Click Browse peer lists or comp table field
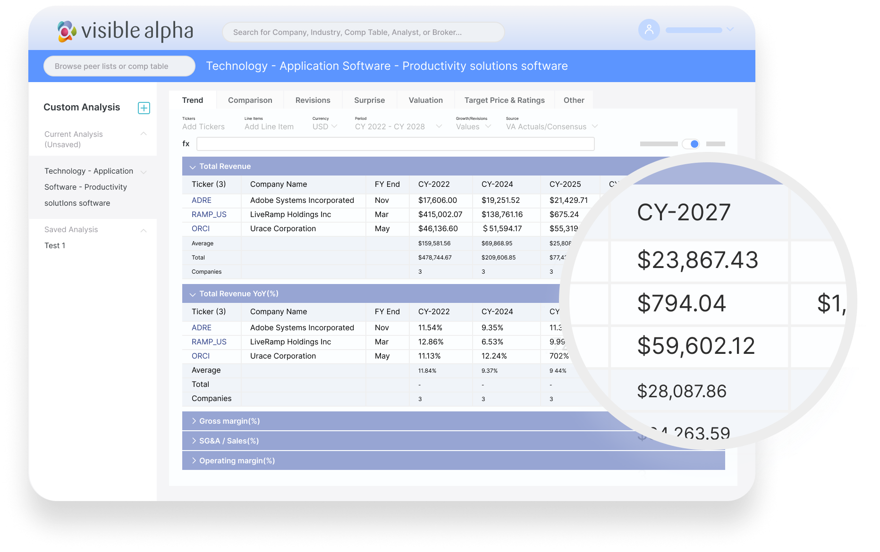 [119, 66]
